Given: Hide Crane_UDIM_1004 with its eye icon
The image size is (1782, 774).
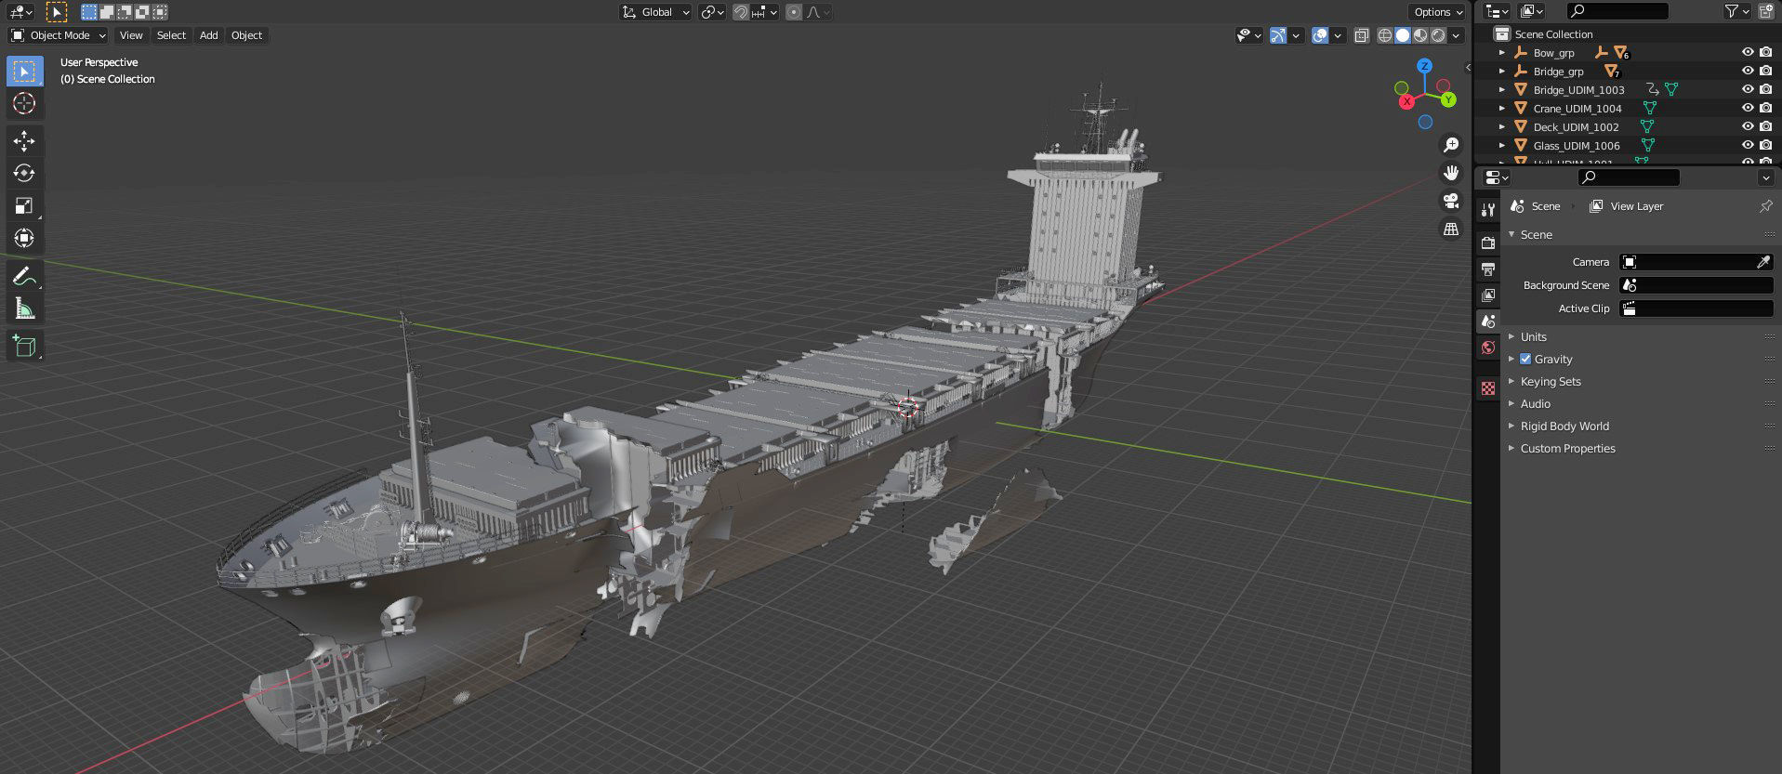Looking at the screenshot, I should point(1748,109).
